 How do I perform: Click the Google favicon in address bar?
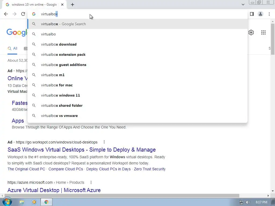[x=34, y=14]
